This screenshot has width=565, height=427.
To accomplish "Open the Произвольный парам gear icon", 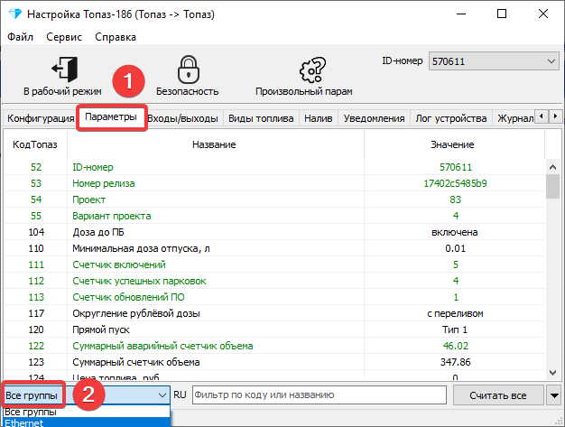I will 312,70.
